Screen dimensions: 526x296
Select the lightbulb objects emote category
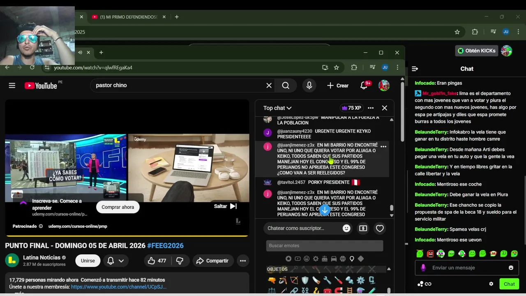(352, 259)
